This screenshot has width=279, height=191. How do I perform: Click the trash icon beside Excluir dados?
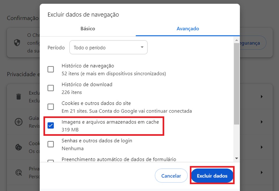coord(18,96)
